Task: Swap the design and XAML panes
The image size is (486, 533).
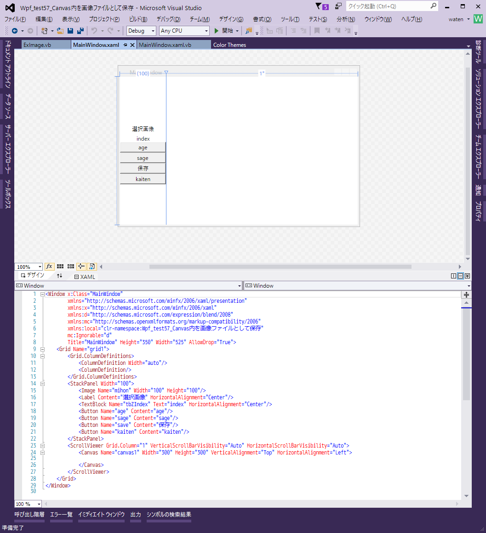Action: (x=59, y=276)
